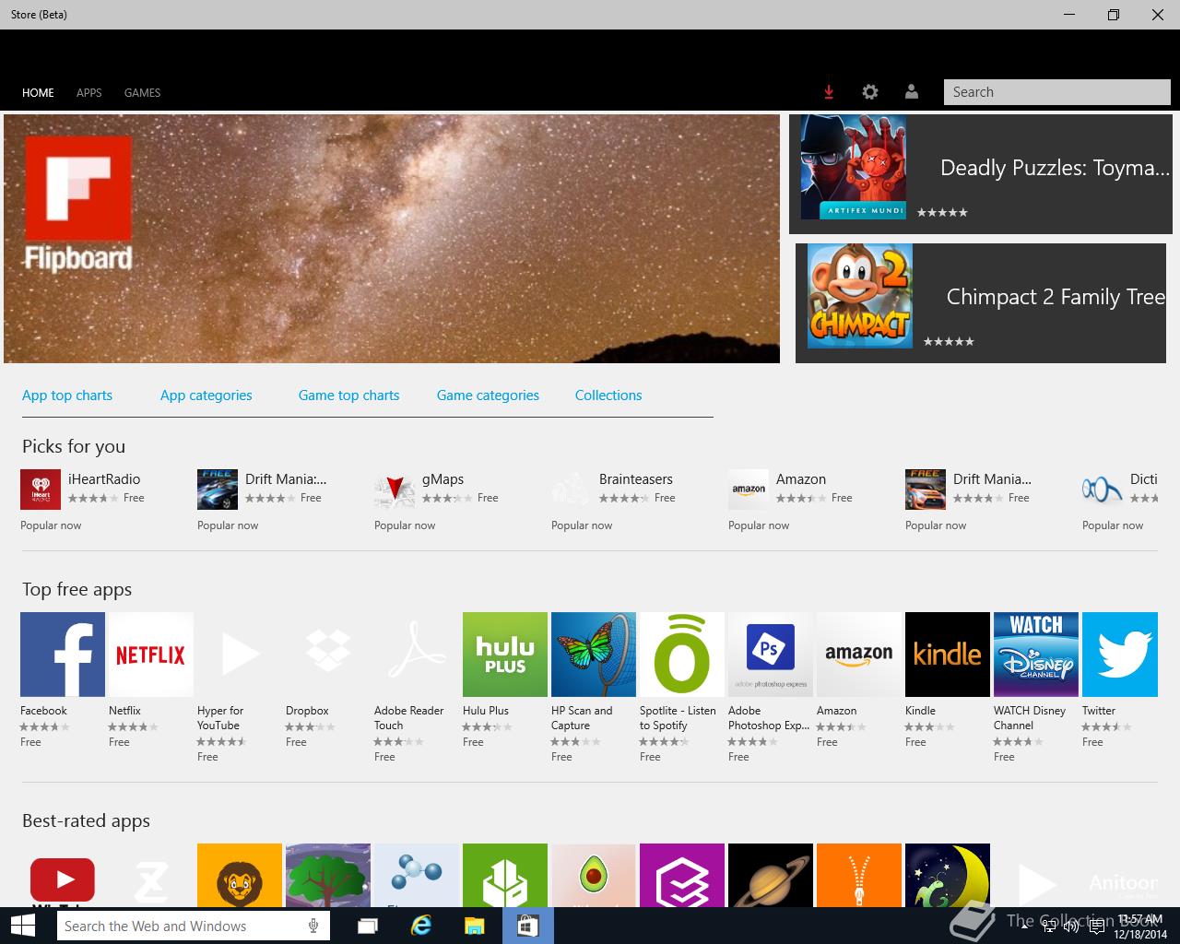Image resolution: width=1180 pixels, height=944 pixels.
Task: Open the Store settings gear
Action: (x=870, y=92)
